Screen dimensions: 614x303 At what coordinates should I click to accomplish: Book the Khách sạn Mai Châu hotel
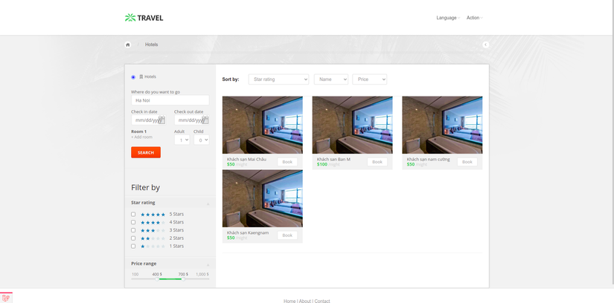[287, 162]
